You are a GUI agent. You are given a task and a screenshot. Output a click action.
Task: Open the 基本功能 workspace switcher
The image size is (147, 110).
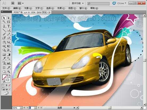77,3
